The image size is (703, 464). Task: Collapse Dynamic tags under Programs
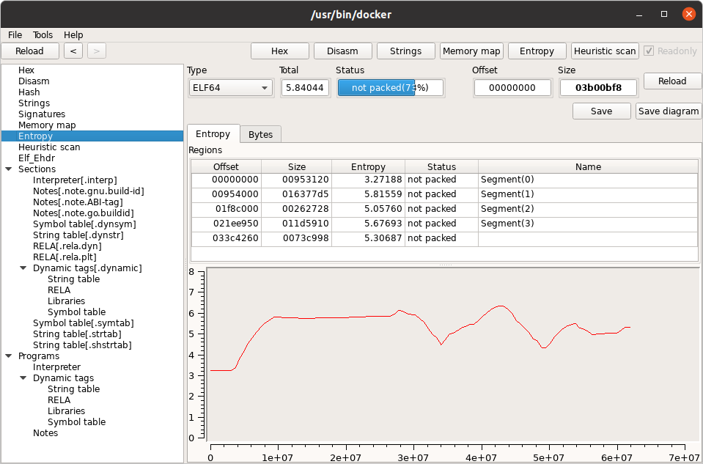pos(23,378)
